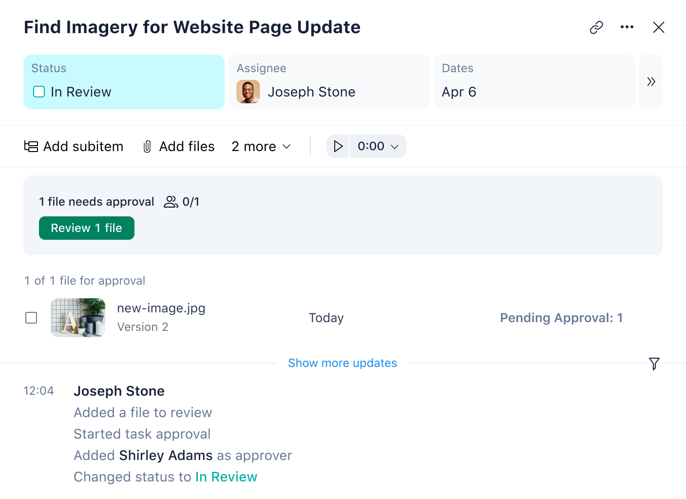Expand the 2 more actions dropdown
This screenshot has width=686, height=499.
(x=261, y=146)
